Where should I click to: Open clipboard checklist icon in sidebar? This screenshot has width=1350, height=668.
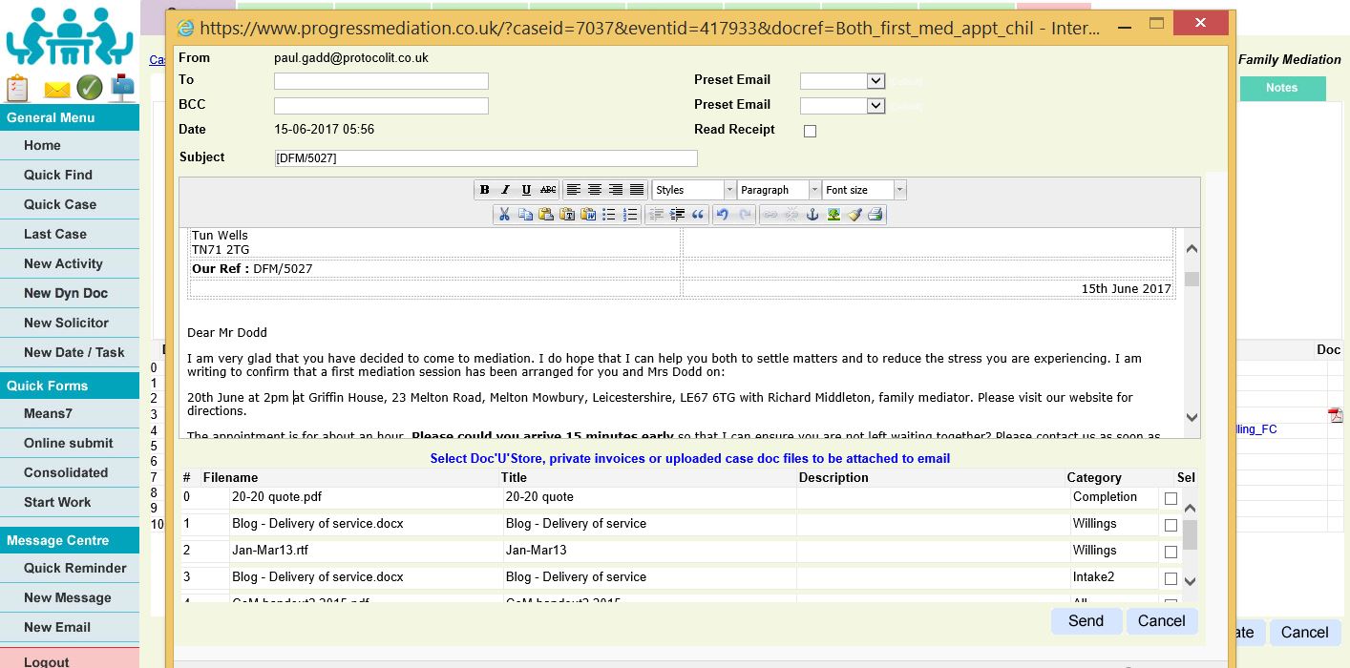click(x=17, y=88)
